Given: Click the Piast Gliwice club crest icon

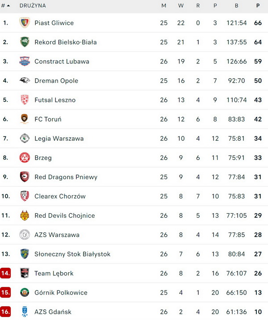Looking at the screenshot, I should (x=25, y=23).
